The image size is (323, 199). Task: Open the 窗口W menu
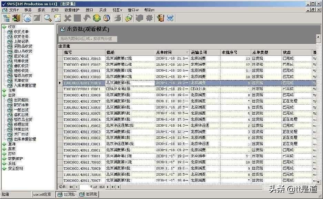(x=133, y=10)
